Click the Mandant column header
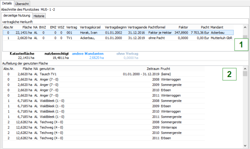 (x=217, y=27)
